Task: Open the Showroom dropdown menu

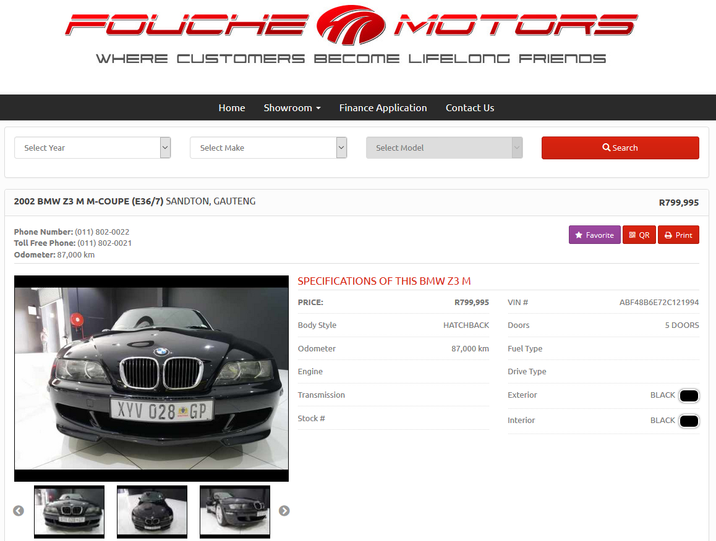Action: [292, 107]
